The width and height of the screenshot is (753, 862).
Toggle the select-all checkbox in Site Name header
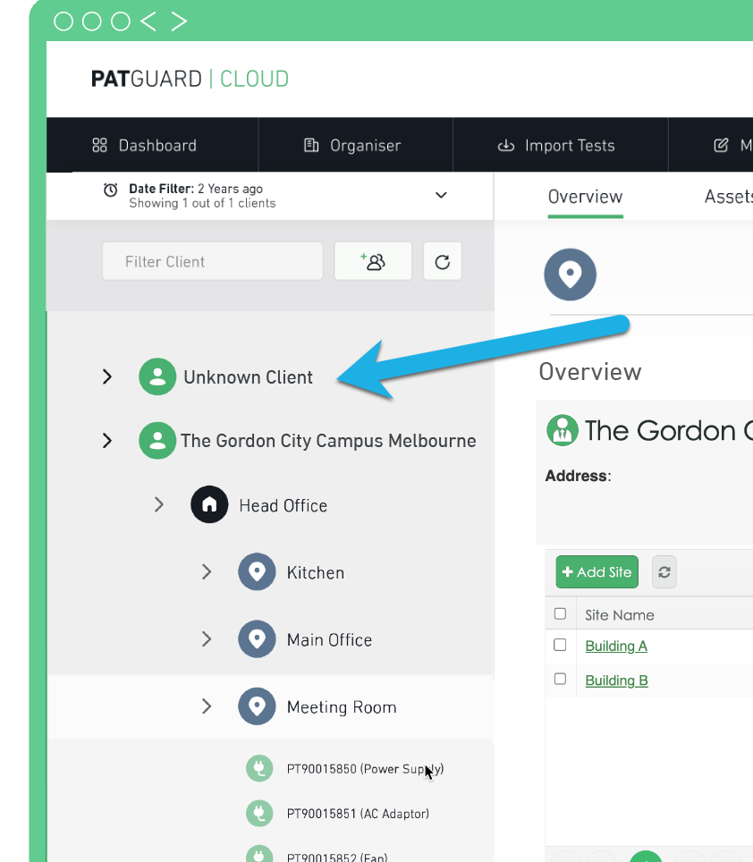tap(560, 613)
